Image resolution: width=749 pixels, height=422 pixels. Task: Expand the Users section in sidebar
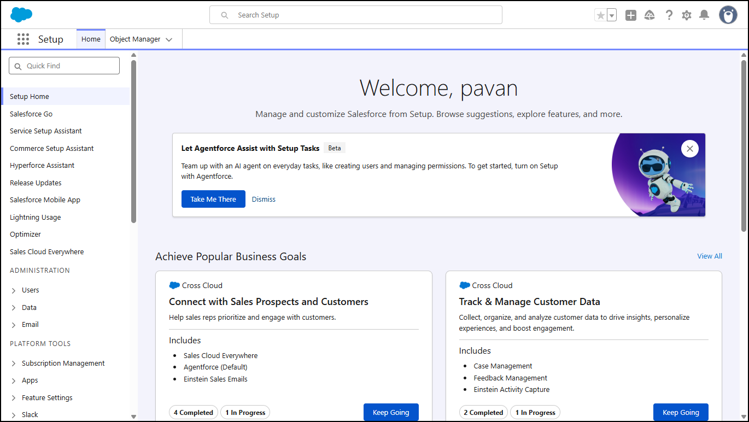(14, 290)
